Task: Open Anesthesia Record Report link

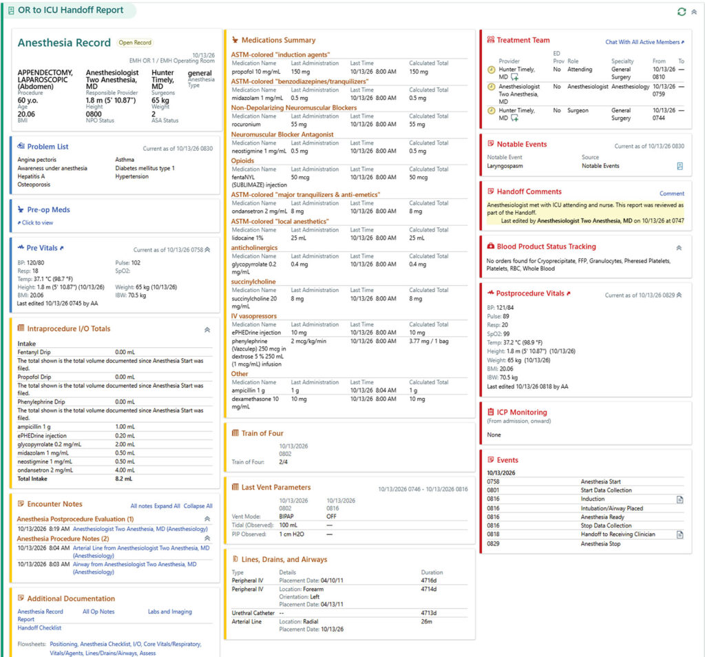Action: (40, 615)
